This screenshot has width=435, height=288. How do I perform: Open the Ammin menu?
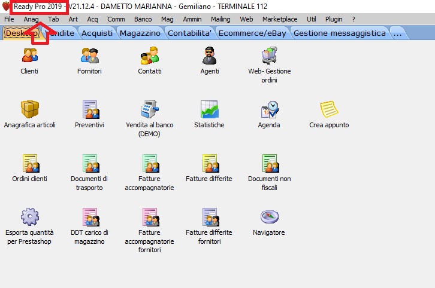[192, 19]
